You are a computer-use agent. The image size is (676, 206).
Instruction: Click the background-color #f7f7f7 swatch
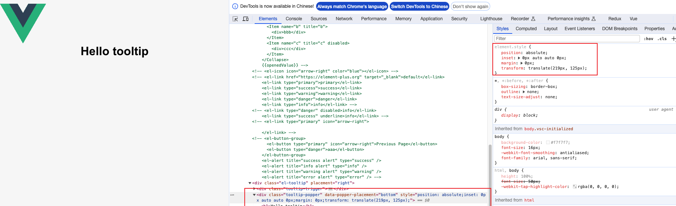tap(548, 142)
